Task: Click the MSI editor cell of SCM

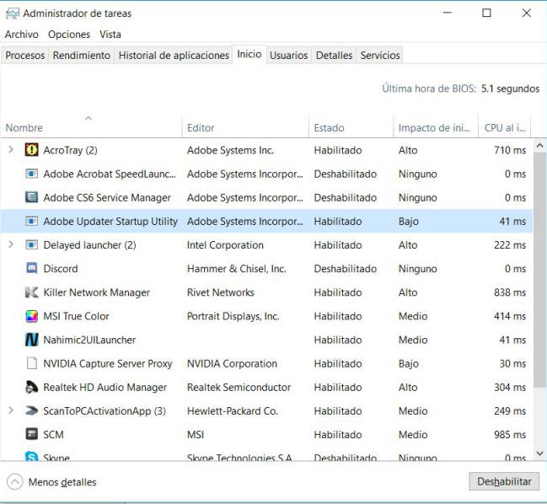Action: click(196, 435)
